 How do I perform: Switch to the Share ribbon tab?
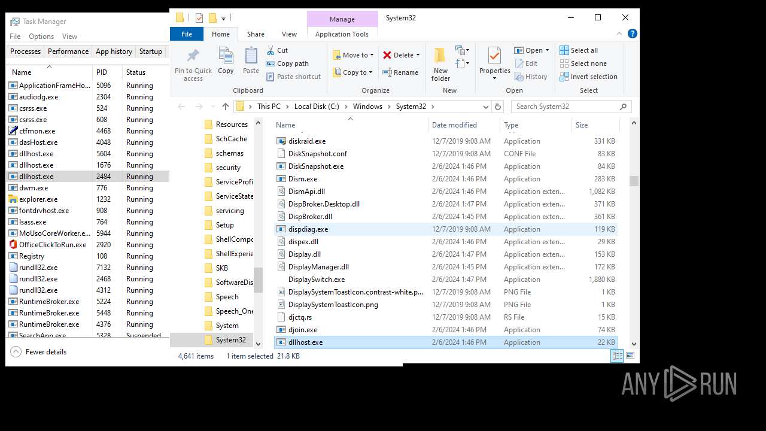click(x=256, y=34)
